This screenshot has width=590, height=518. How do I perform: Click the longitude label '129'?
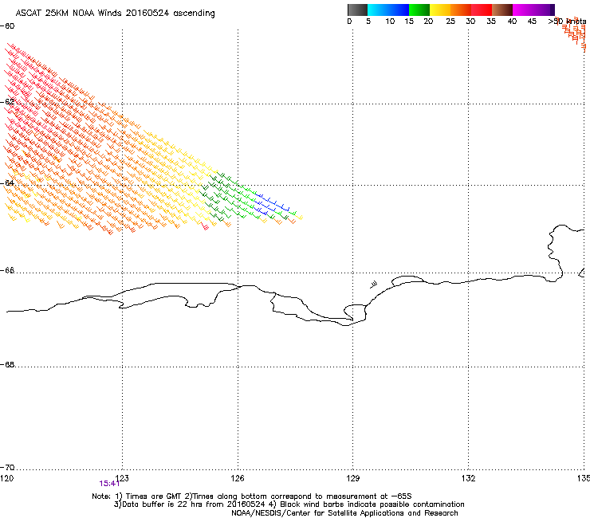[x=353, y=478]
